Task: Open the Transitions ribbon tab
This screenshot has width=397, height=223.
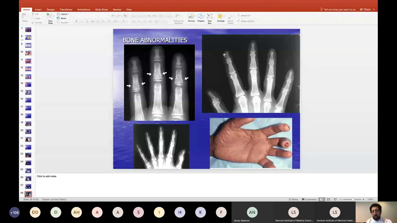Action: pyautogui.click(x=66, y=10)
